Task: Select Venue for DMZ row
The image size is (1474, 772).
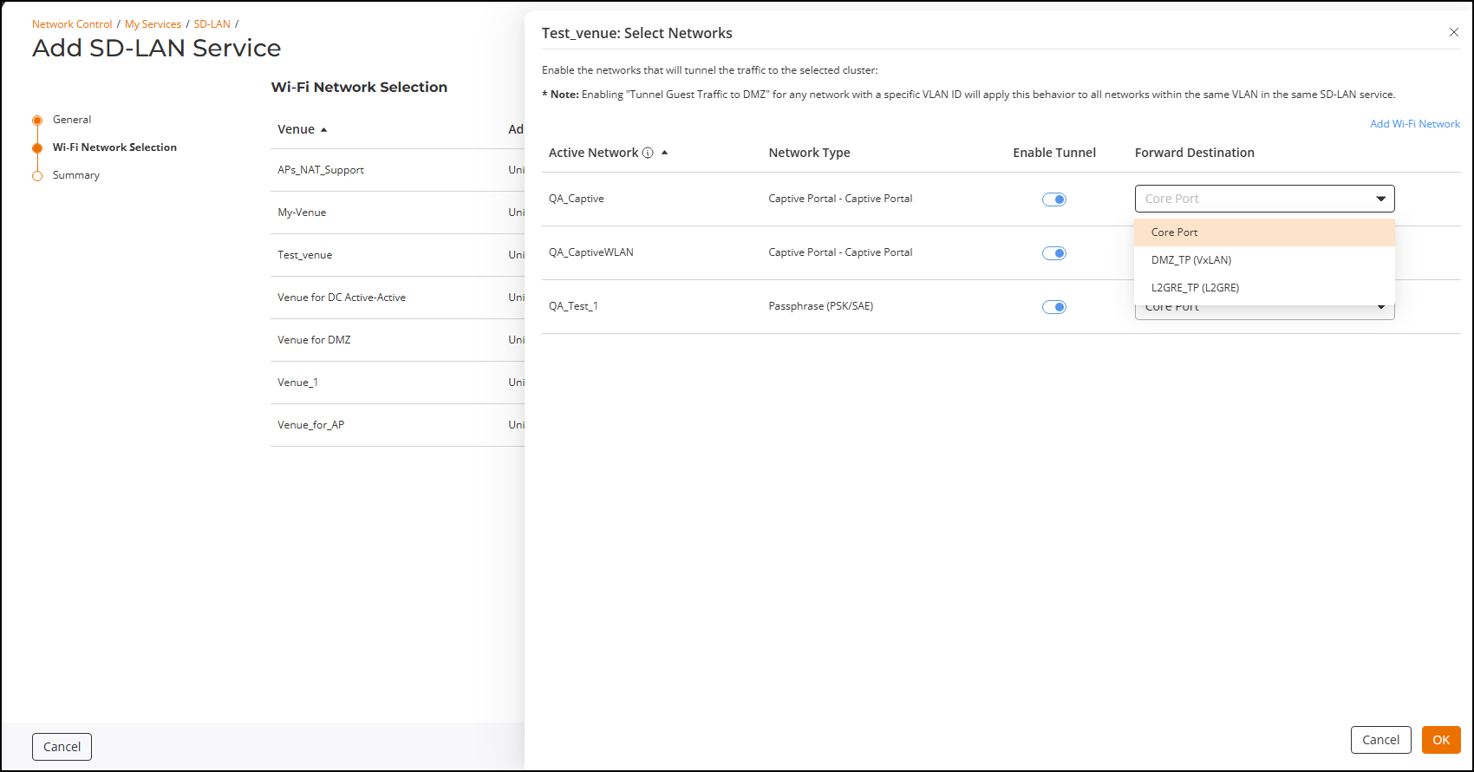Action: tap(314, 340)
